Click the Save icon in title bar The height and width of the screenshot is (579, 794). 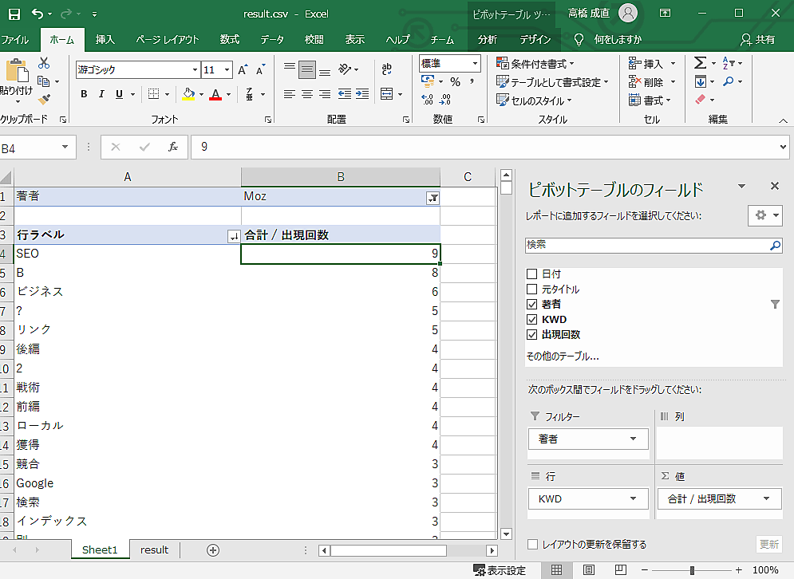[14, 14]
